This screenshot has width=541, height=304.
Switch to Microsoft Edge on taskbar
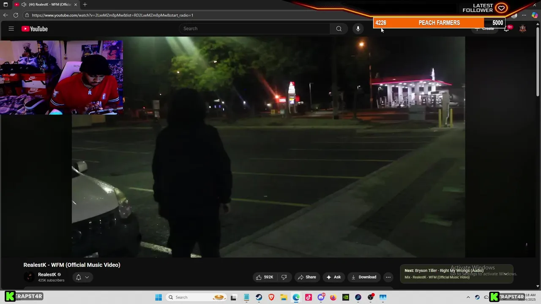click(x=296, y=297)
